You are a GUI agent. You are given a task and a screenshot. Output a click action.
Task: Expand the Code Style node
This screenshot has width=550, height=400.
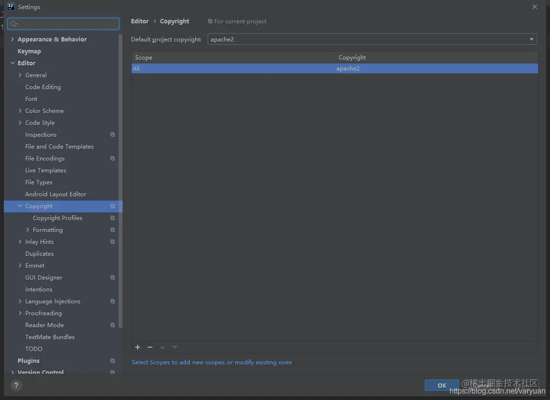(x=20, y=122)
